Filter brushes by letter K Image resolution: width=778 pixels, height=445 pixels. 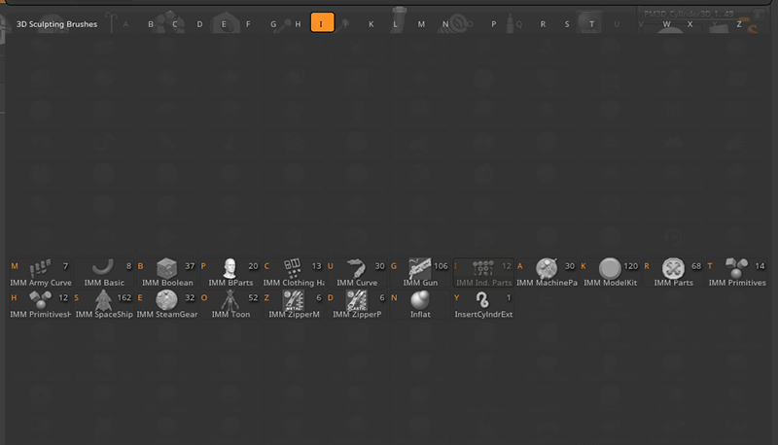coord(371,23)
